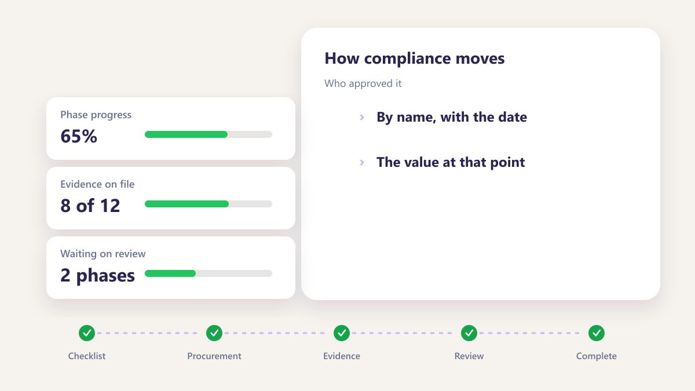The height and width of the screenshot is (391, 695).
Task: Open the Phase progress 65% card
Action: tap(171, 129)
